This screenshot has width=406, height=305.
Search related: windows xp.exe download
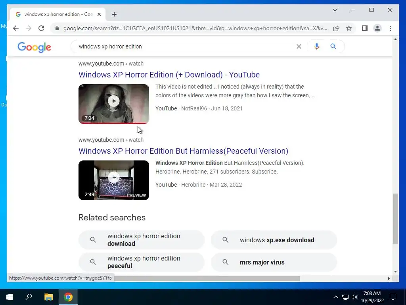[274, 240]
